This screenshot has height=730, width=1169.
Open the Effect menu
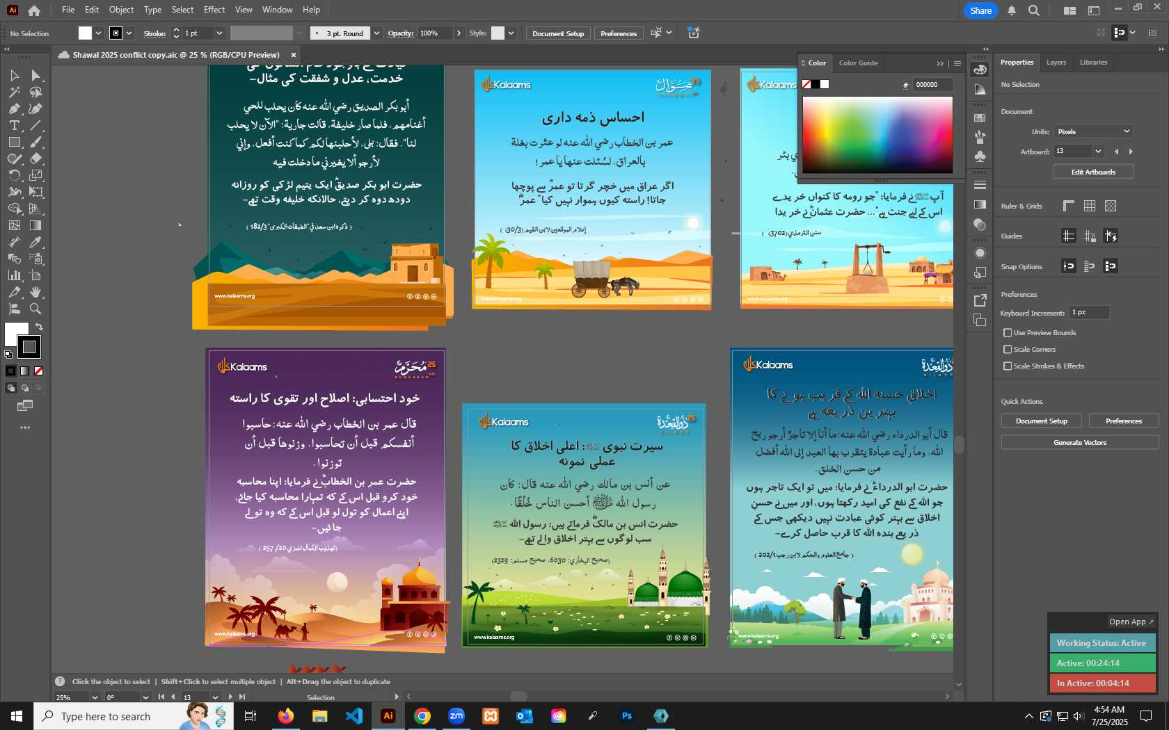click(x=214, y=10)
